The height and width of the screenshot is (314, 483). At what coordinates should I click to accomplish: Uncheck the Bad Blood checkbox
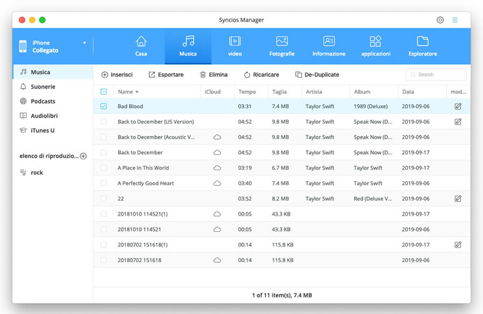pyautogui.click(x=104, y=106)
